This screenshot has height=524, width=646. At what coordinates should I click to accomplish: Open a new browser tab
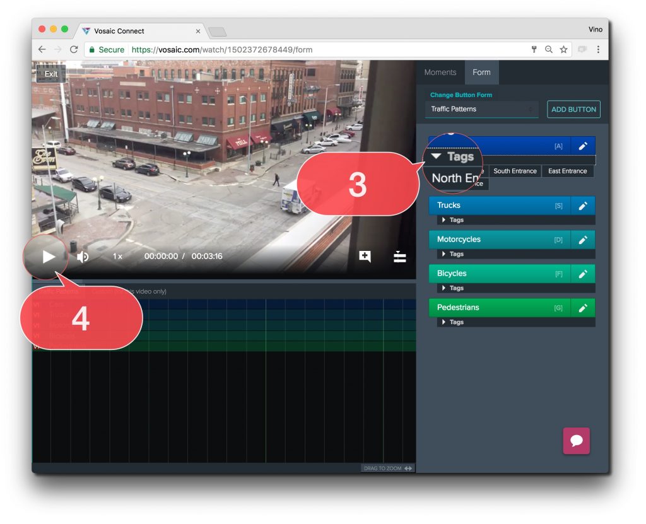pyautogui.click(x=217, y=32)
